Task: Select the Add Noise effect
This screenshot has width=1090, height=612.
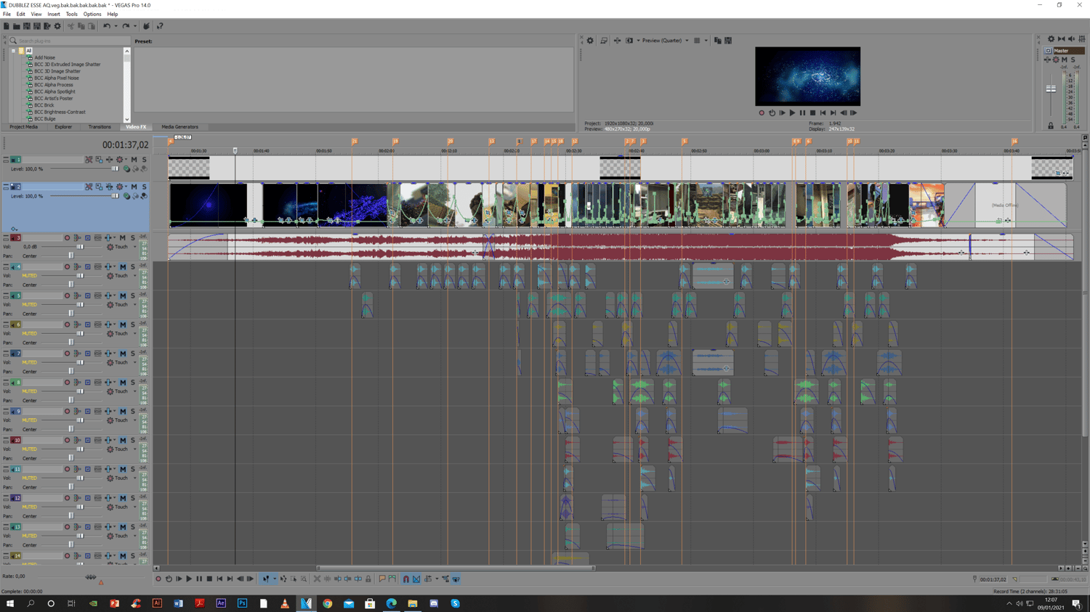Action: (44, 57)
